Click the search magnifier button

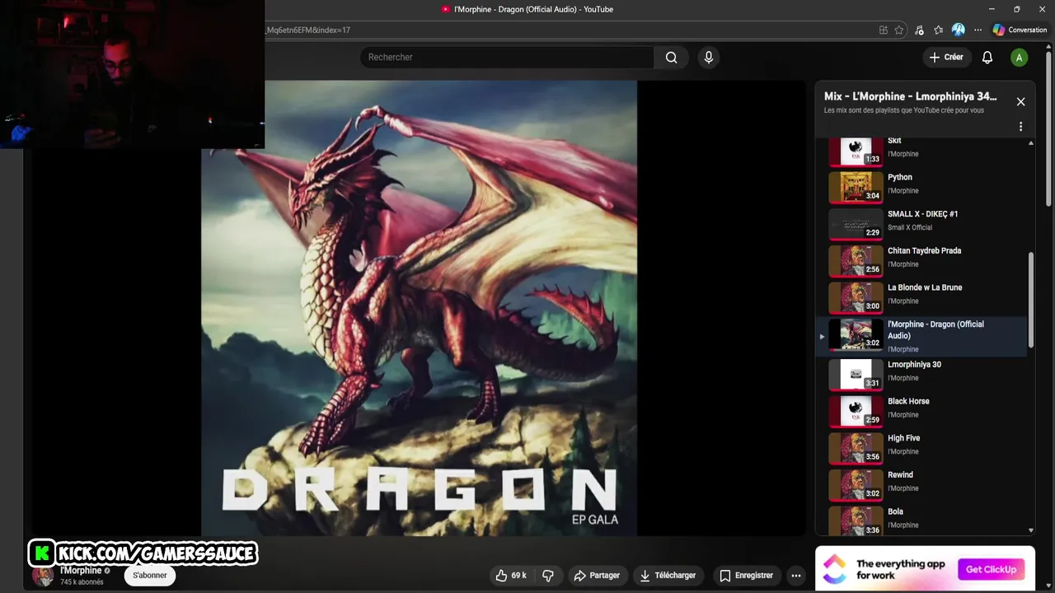(x=672, y=58)
